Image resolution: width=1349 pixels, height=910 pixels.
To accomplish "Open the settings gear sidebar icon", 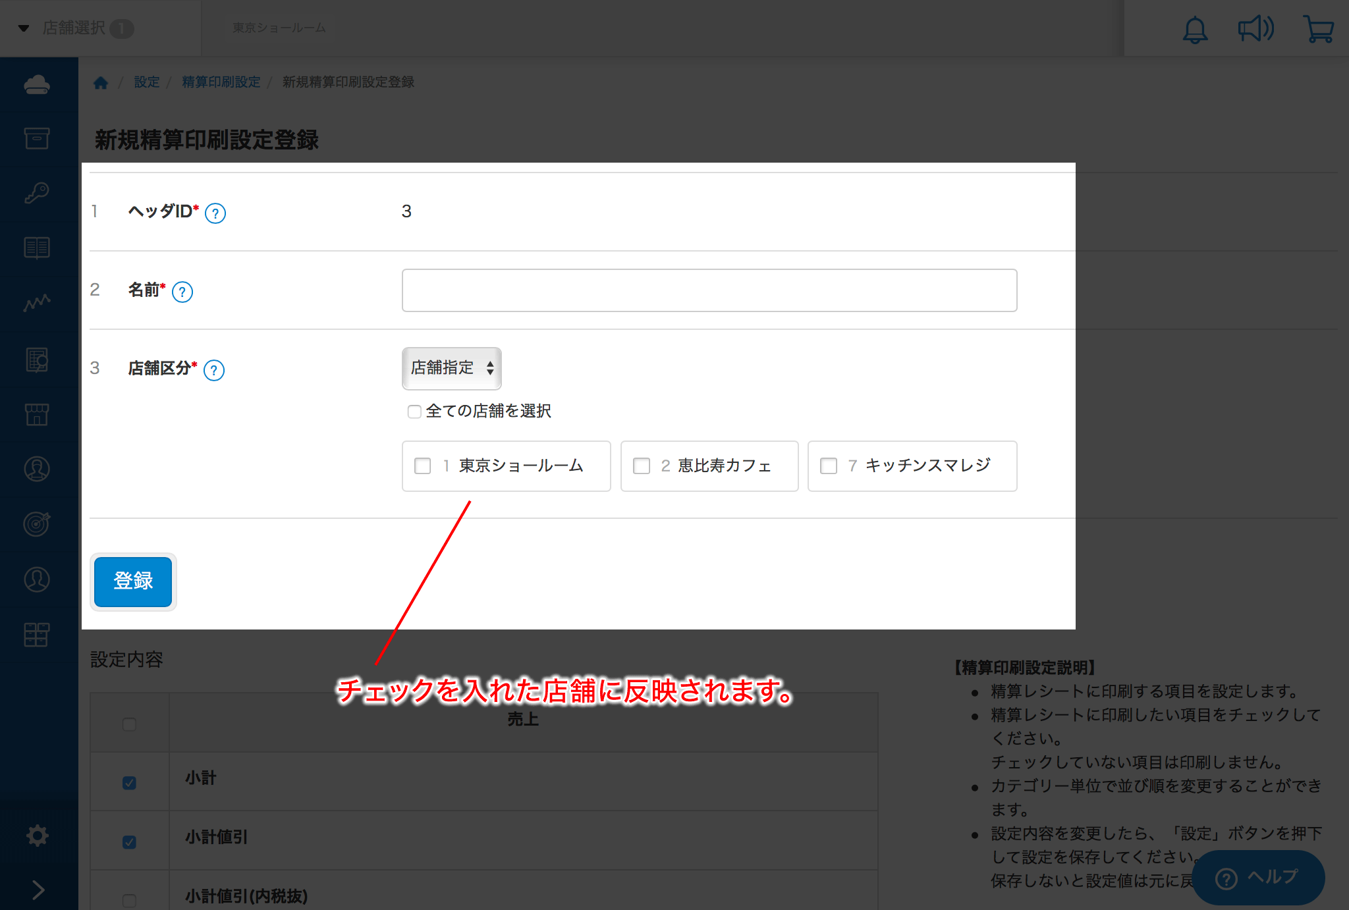I will 38,836.
